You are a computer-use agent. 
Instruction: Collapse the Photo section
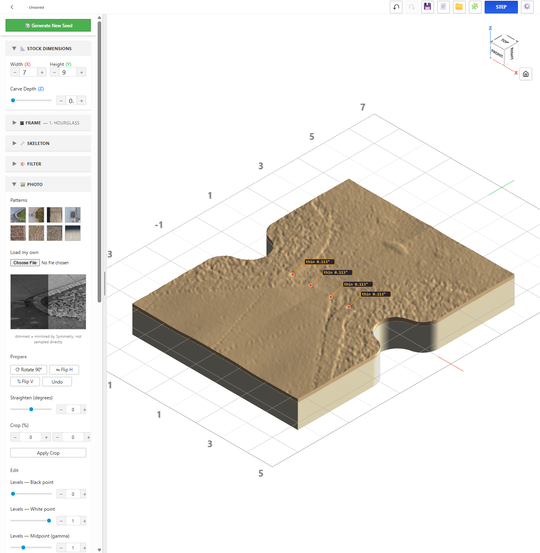click(x=48, y=184)
